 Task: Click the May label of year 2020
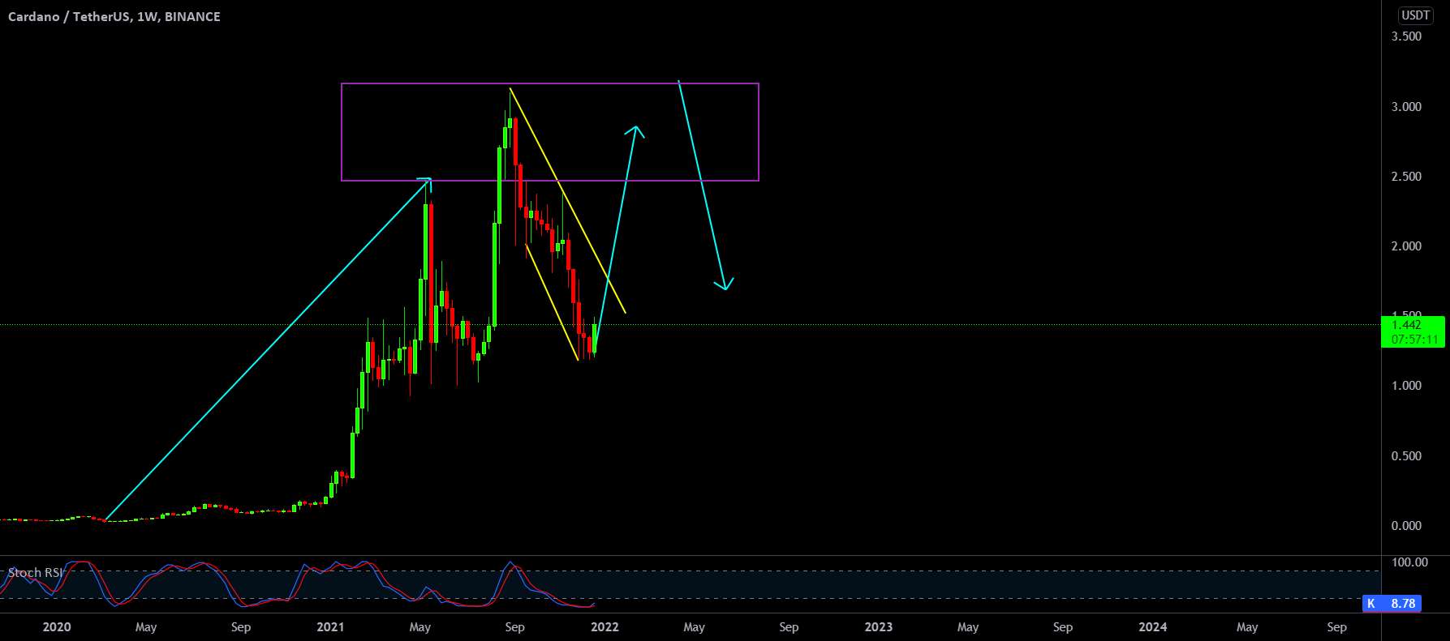coord(146,627)
